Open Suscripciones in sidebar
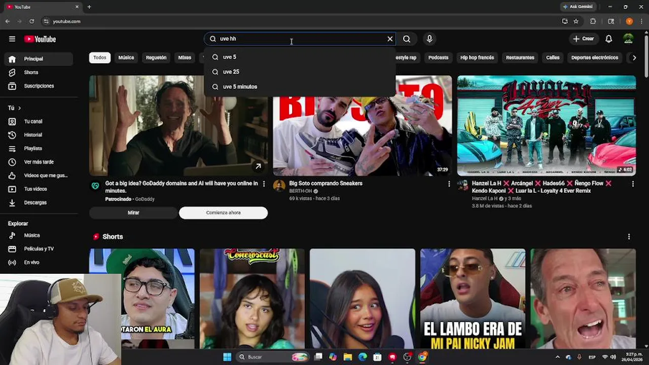This screenshot has height=365, width=649. [x=39, y=86]
